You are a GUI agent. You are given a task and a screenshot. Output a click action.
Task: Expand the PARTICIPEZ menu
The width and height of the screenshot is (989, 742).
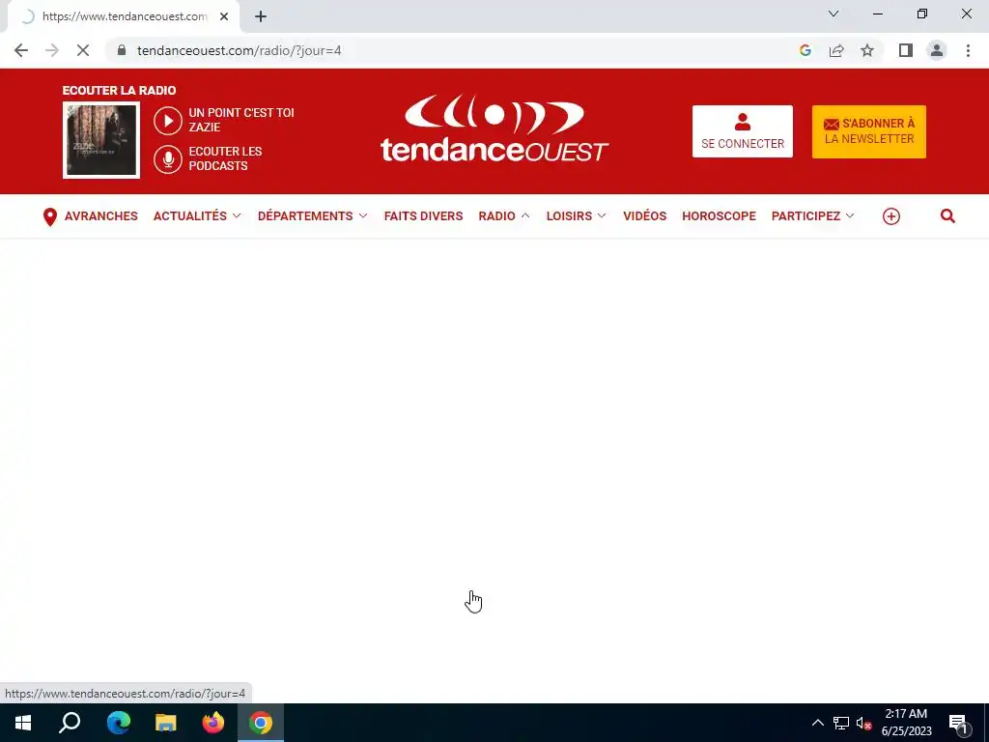pos(812,215)
